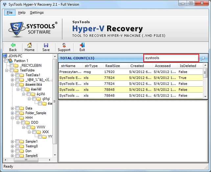Click the search magnifier icon

tap(203, 58)
